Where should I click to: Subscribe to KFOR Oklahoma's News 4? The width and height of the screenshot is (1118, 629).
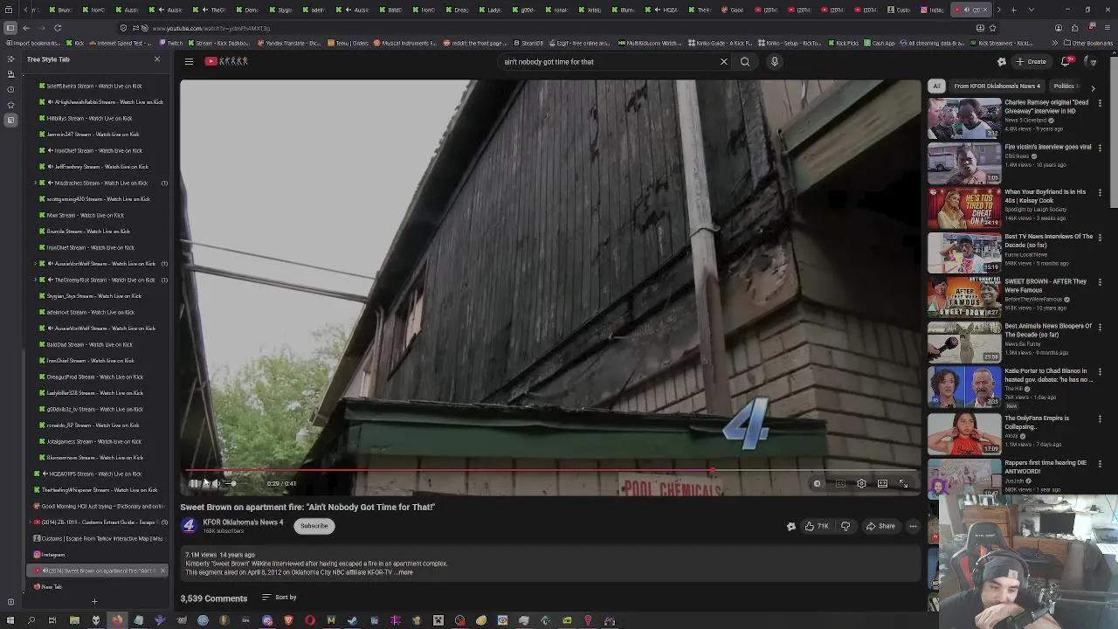click(x=314, y=525)
